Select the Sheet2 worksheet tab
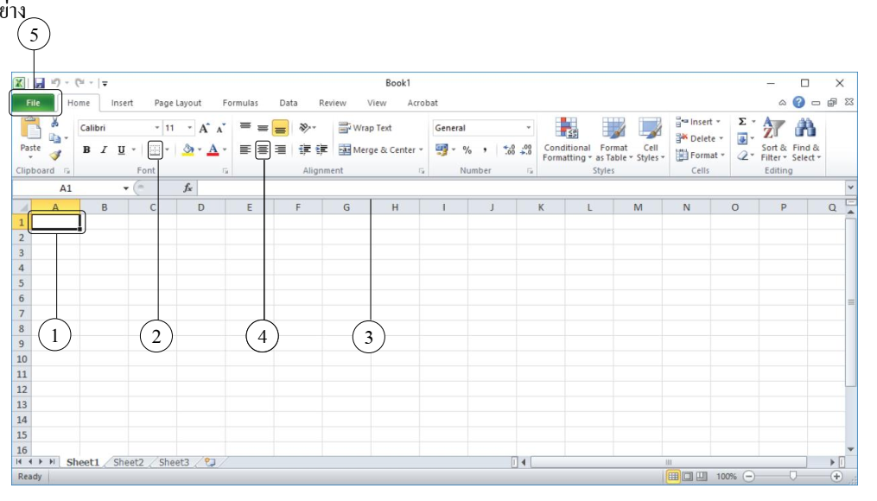Screen dimensions: 877x501 [128, 462]
